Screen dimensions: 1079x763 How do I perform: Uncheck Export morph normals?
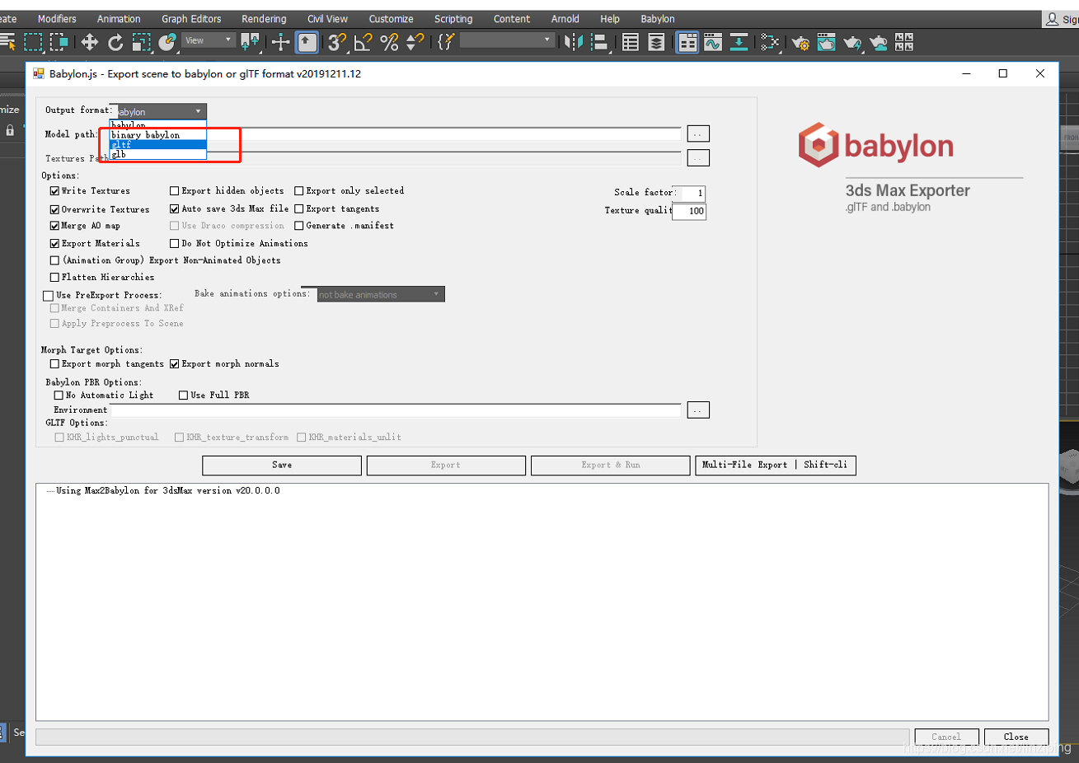coord(174,364)
